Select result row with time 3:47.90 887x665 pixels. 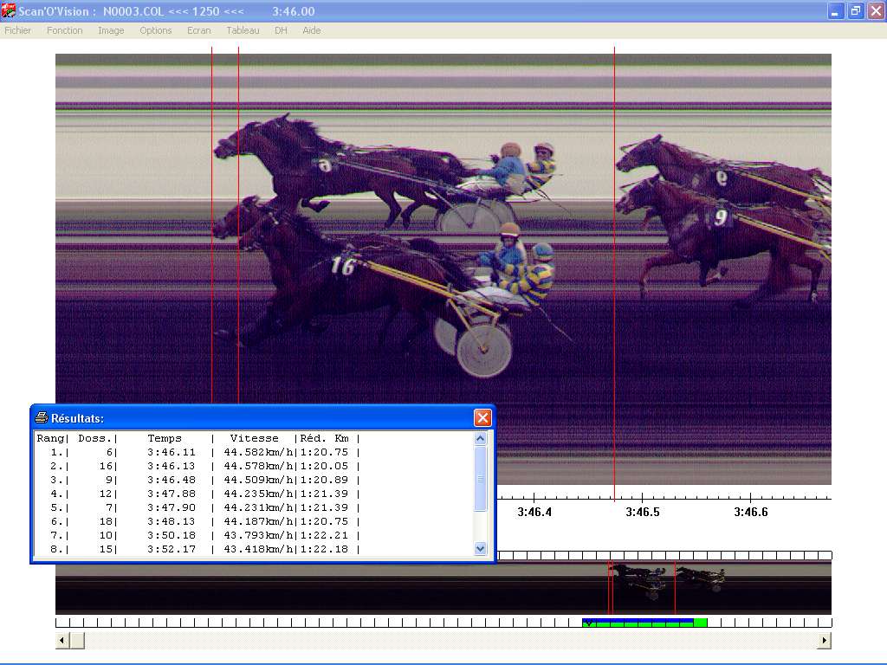198,507
